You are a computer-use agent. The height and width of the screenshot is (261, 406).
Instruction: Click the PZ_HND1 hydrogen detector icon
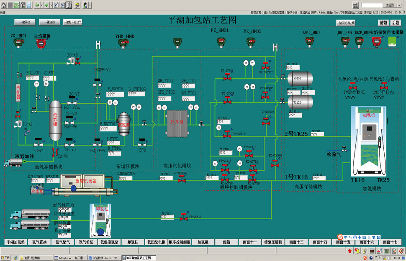click(221, 41)
